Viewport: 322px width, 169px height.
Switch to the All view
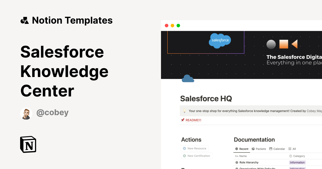pos(292,149)
